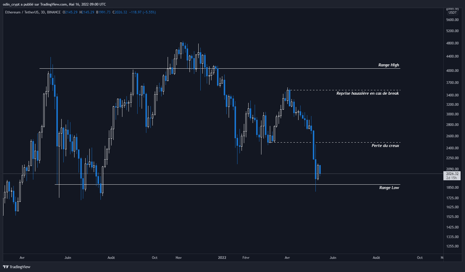Click the high value H2145.29
Image resolution: width=465 pixels, height=272 pixels.
(x=87, y=12)
